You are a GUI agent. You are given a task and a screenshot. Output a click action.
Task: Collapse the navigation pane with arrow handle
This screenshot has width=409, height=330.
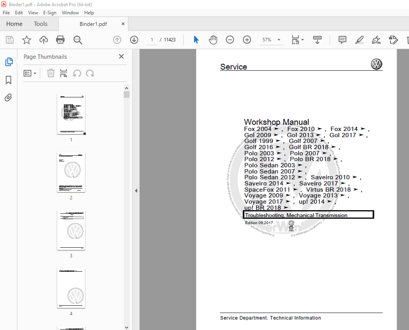point(136,191)
